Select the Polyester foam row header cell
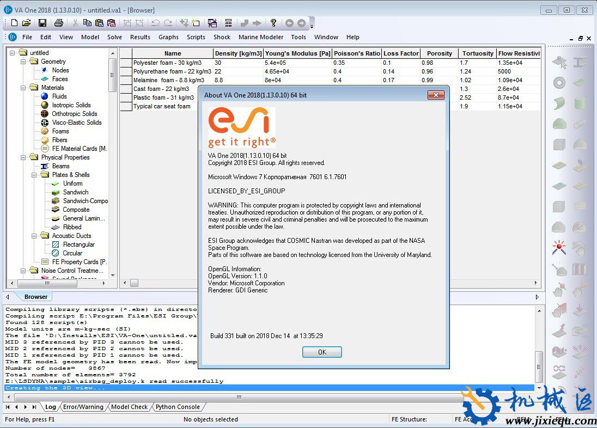 tap(126, 63)
